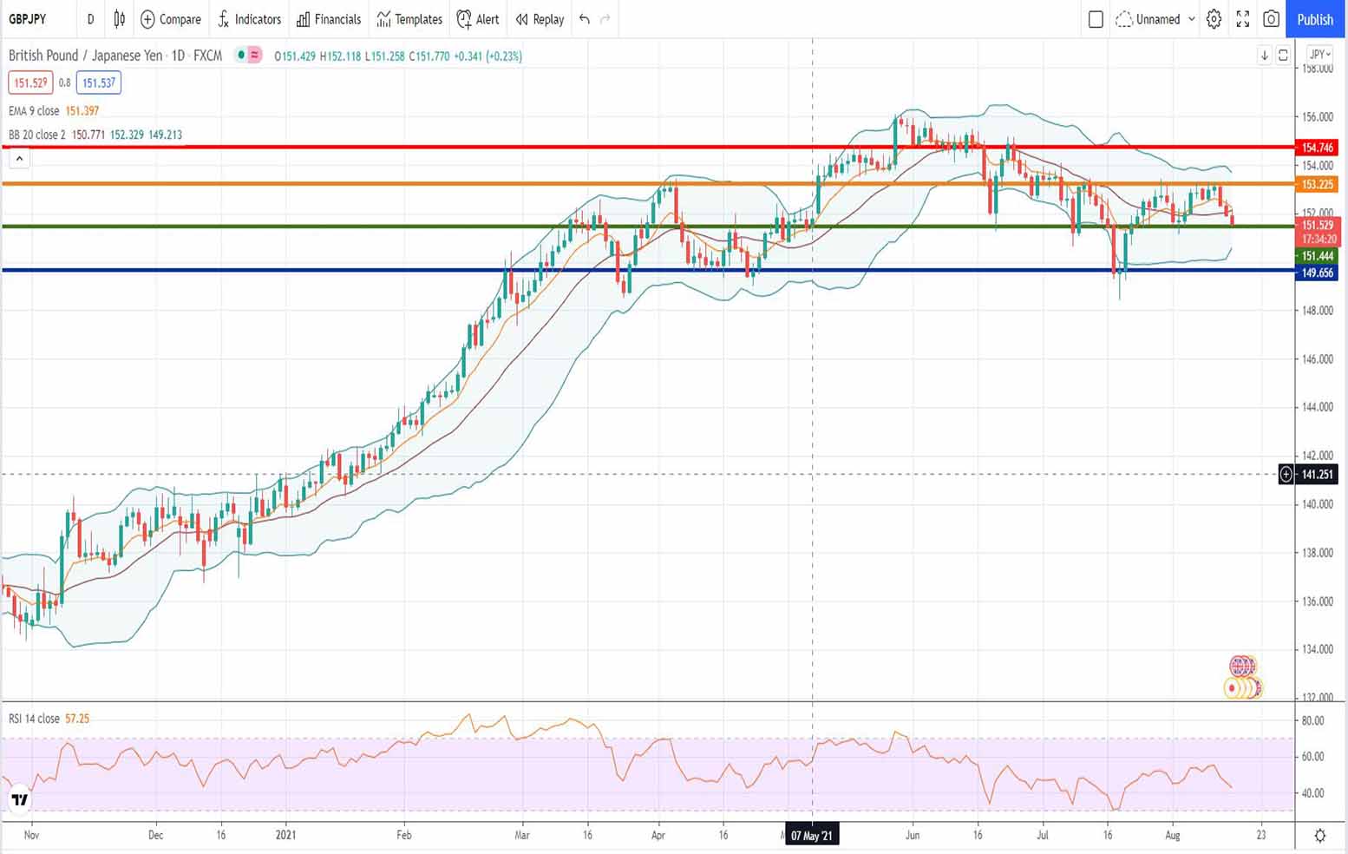Collapse the indicator legend with chevron
This screenshot has height=854, width=1348.
click(x=19, y=159)
